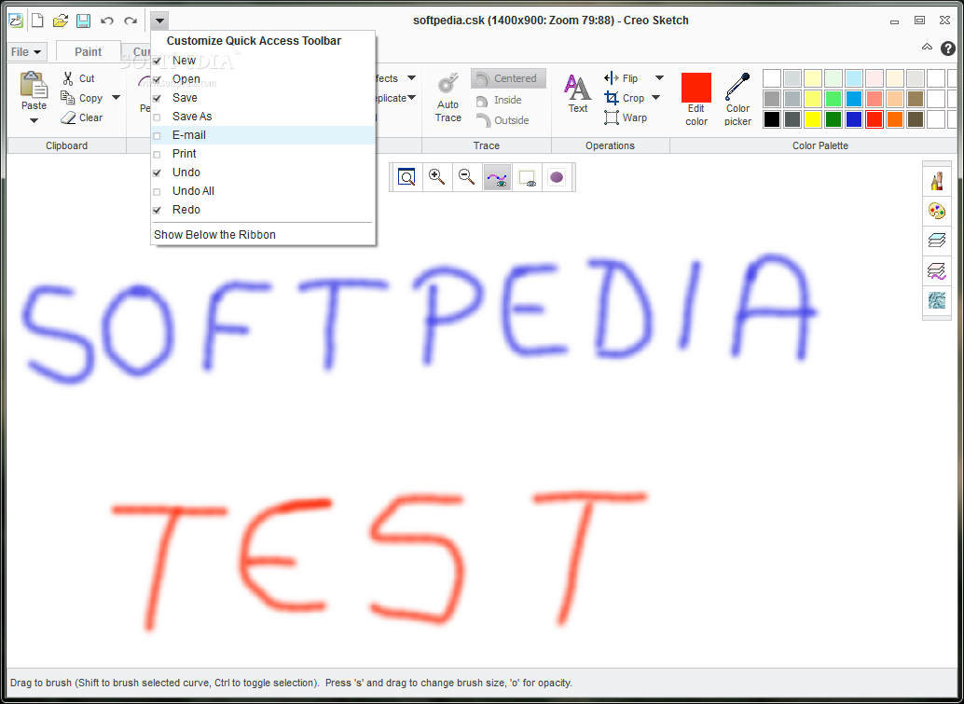Click the Crop operation
The image size is (964, 704).
624,98
